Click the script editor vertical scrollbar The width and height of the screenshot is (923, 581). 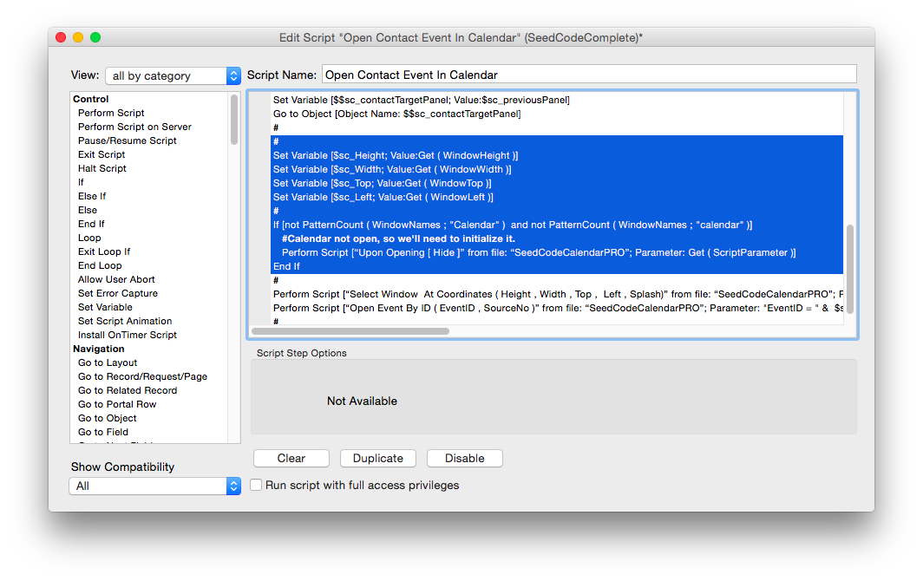[850, 269]
